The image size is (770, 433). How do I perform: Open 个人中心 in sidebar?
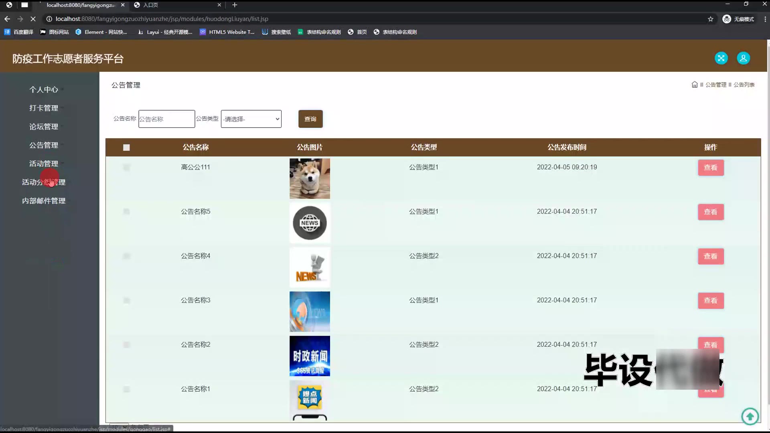[44, 89]
